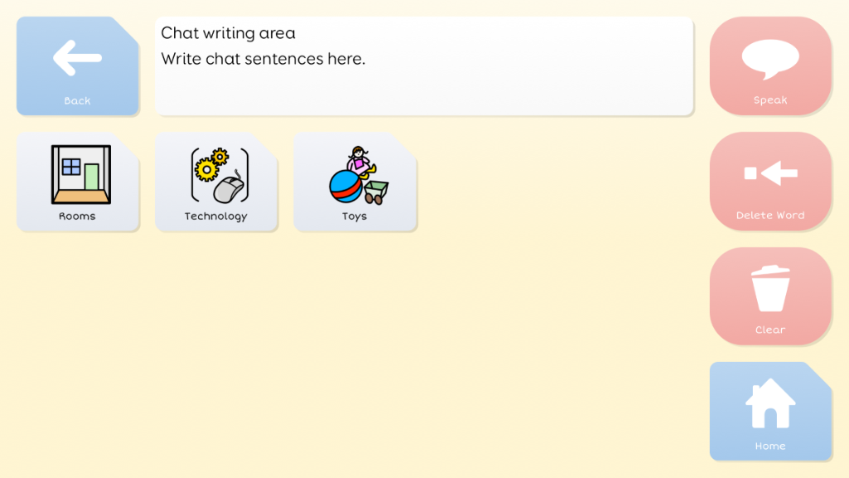Click the Delete Word backspace arrow icon
This screenshot has height=478, width=849.
pyautogui.click(x=770, y=173)
